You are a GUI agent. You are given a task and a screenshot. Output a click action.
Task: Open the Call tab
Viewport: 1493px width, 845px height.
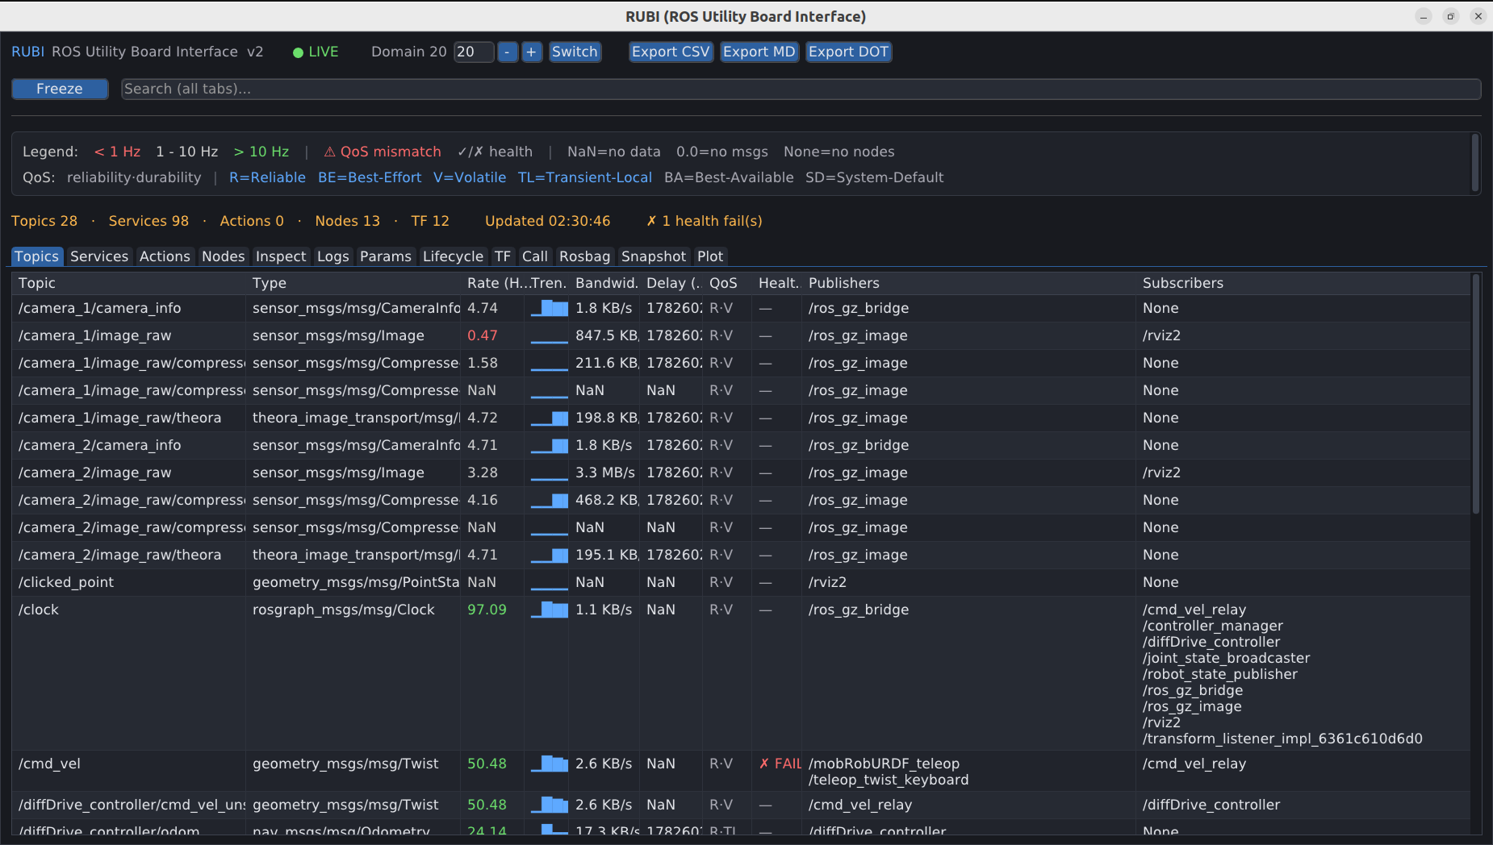(535, 256)
